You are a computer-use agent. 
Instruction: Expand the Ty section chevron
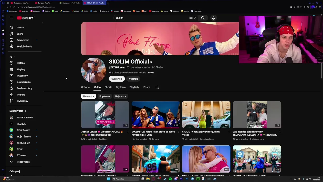pyautogui.click(x=14, y=57)
